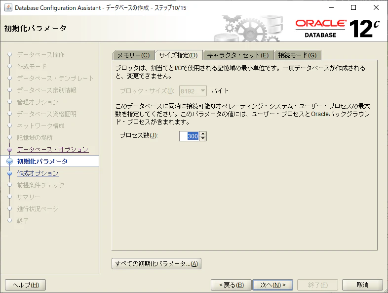This screenshot has height=293, width=388.
Task: Cancel the wizard with 取消 button
Action: point(362,285)
